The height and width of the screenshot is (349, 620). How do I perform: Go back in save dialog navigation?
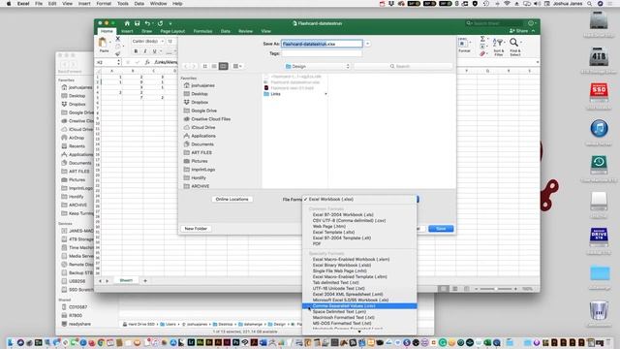click(x=186, y=66)
